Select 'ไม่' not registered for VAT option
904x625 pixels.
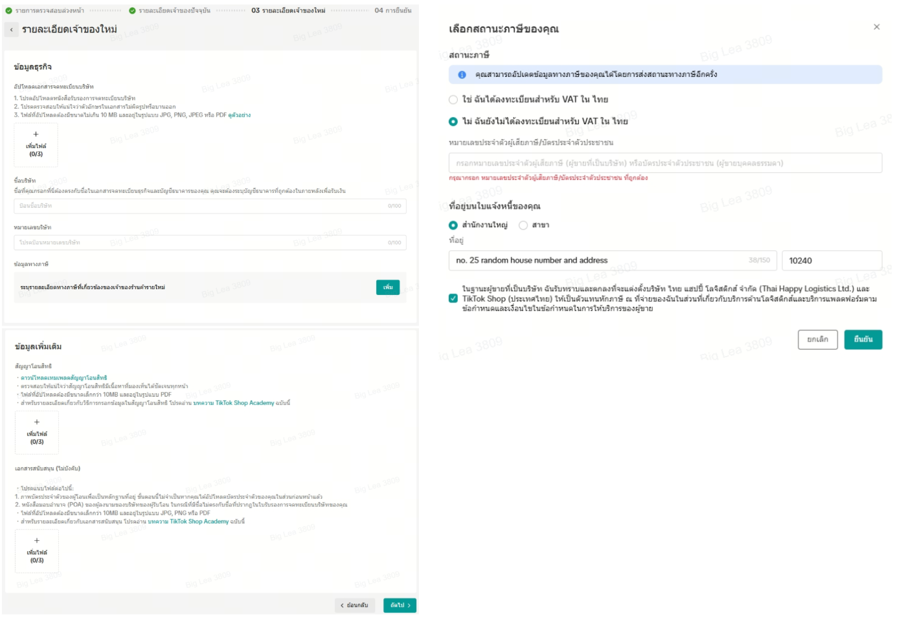(453, 122)
